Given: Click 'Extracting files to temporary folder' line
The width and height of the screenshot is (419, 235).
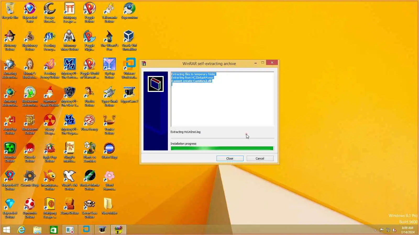Looking at the screenshot, I should 193,74.
